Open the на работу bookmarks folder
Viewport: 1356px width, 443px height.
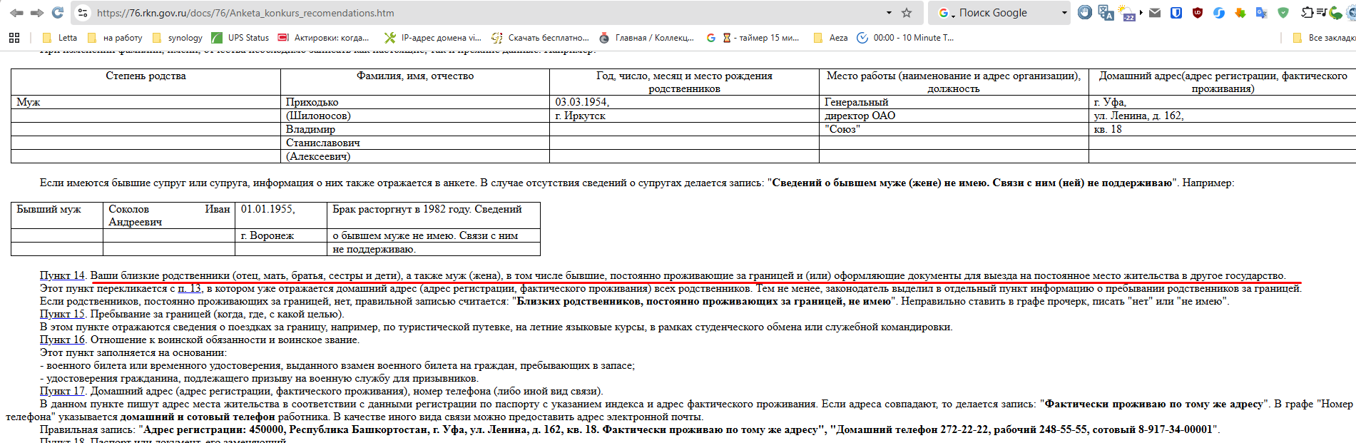[115, 38]
